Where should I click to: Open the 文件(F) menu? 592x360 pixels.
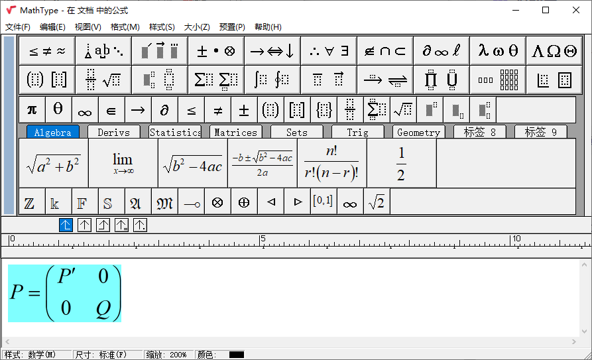click(x=18, y=27)
